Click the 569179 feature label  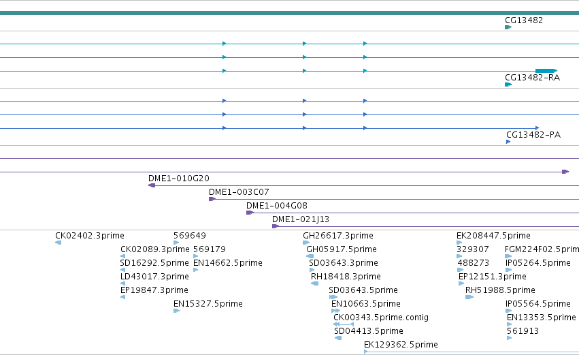(x=210, y=249)
